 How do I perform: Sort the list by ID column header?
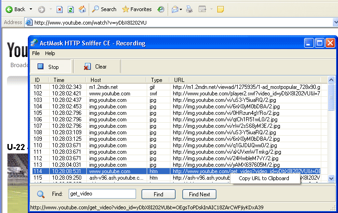point(39,80)
